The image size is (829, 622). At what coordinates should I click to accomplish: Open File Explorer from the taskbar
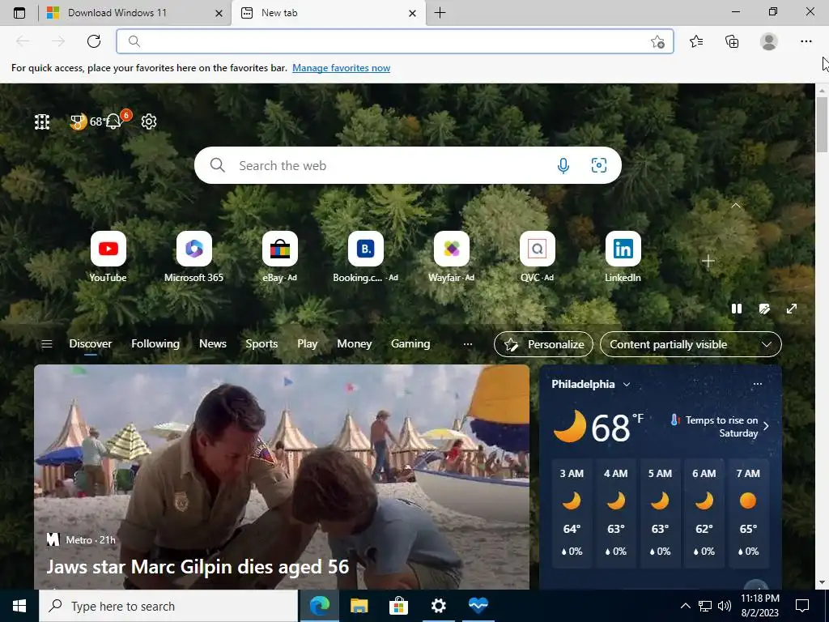(359, 606)
